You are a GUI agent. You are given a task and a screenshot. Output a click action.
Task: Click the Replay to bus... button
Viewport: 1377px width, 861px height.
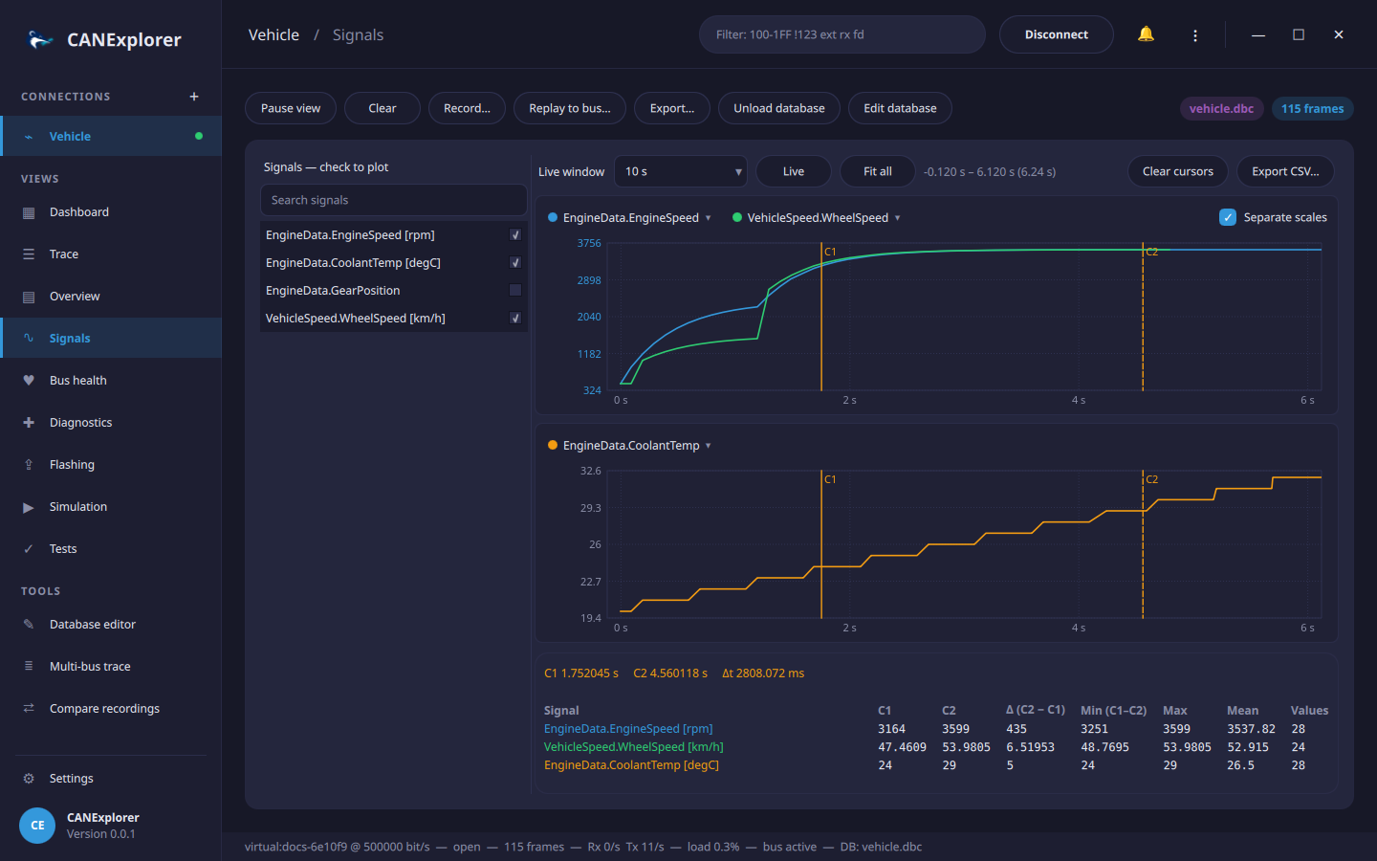pyautogui.click(x=570, y=108)
